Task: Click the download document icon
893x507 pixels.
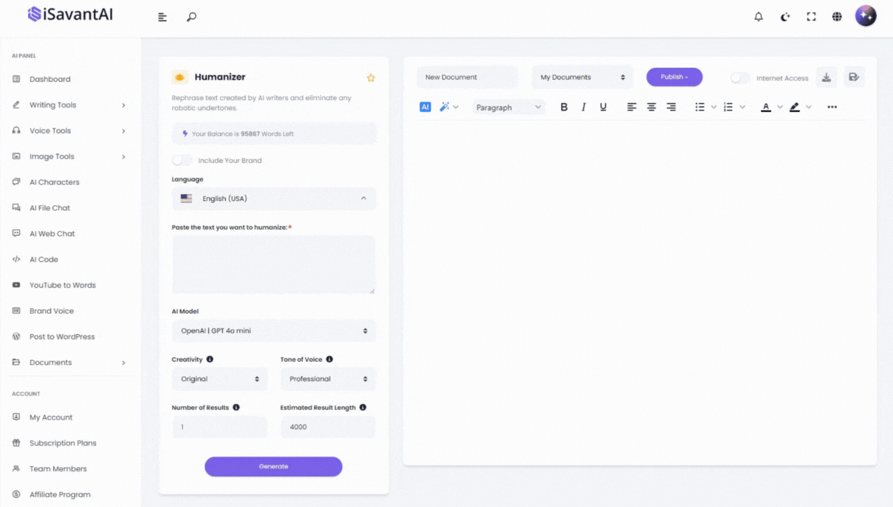Action: point(826,78)
